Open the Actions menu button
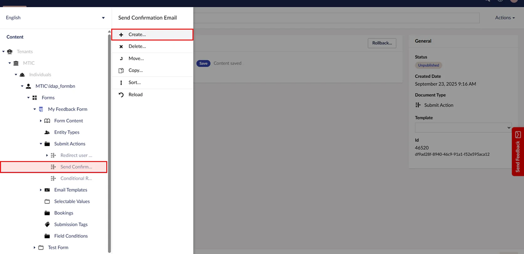 505,18
